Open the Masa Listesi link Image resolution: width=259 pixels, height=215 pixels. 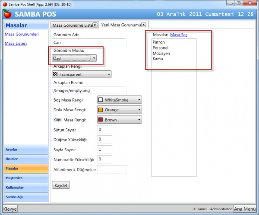16,44
